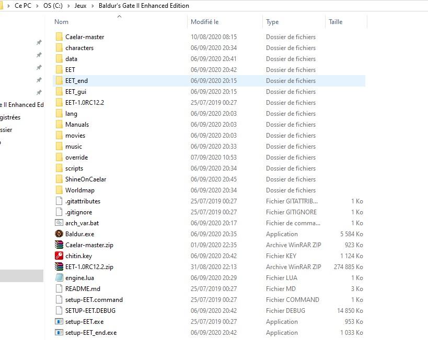This screenshot has height=340, width=428.
Task: Click the Caelar-master.zip WinRAR archive icon
Action: click(x=59, y=245)
